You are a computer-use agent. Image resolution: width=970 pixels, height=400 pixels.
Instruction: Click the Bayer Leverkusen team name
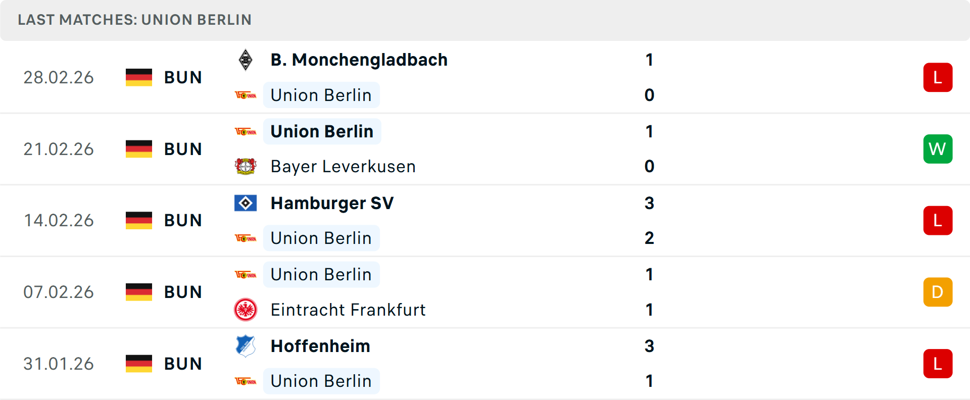pos(343,167)
